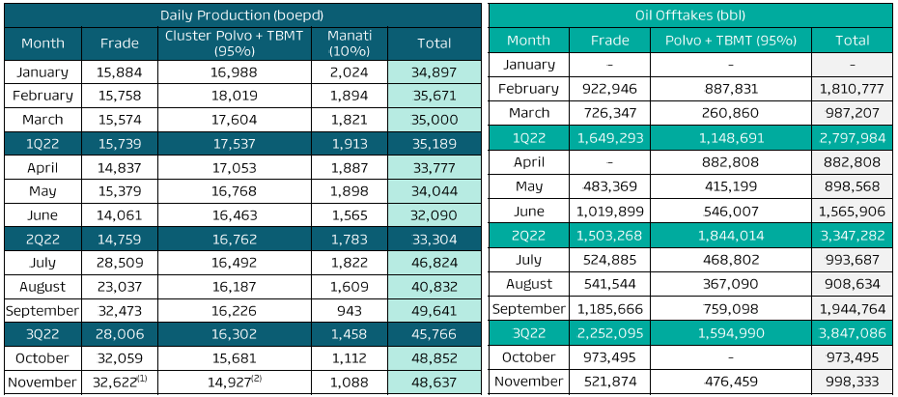Select the 2Q22 total 33,304 cell

435,240
